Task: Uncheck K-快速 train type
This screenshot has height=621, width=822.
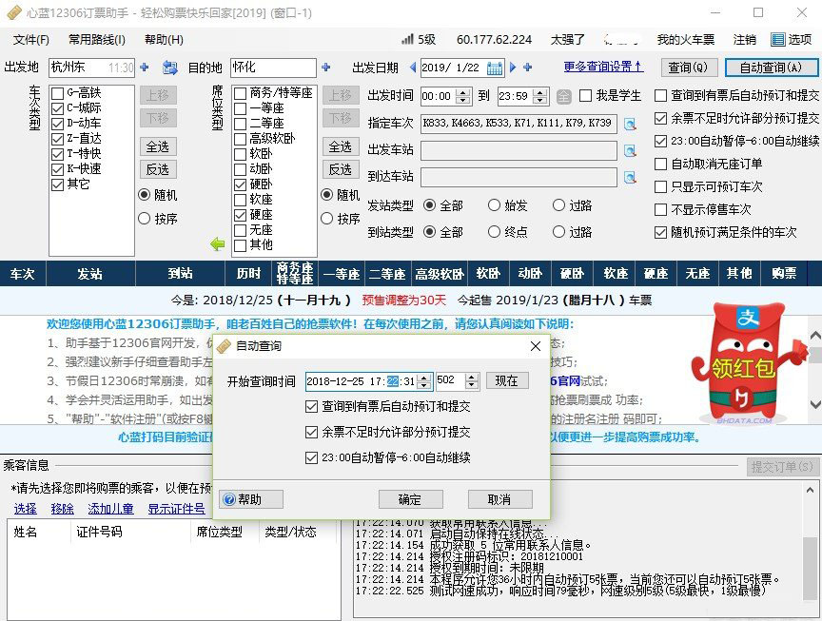Action: point(58,169)
